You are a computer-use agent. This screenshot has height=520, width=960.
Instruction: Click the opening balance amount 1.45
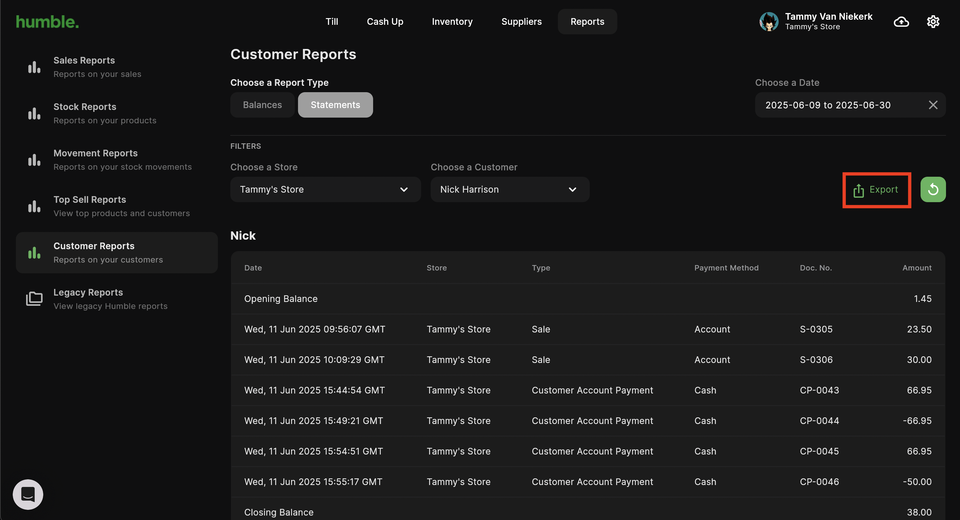(x=922, y=299)
